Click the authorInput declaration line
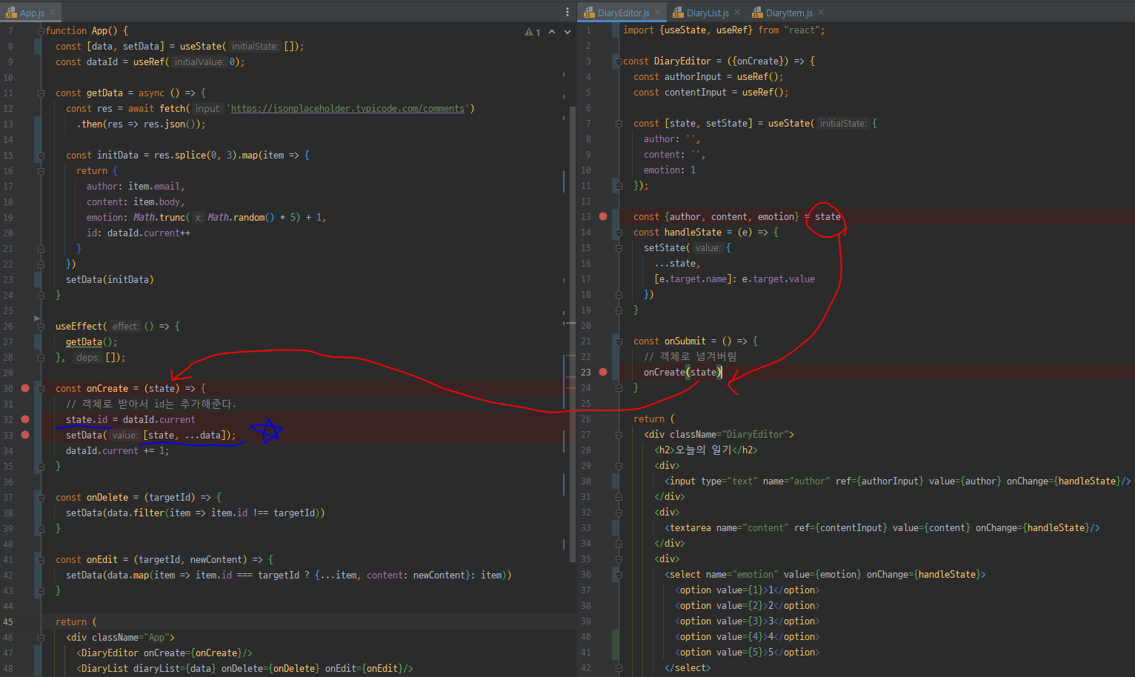The width and height of the screenshot is (1135, 677). tap(708, 76)
